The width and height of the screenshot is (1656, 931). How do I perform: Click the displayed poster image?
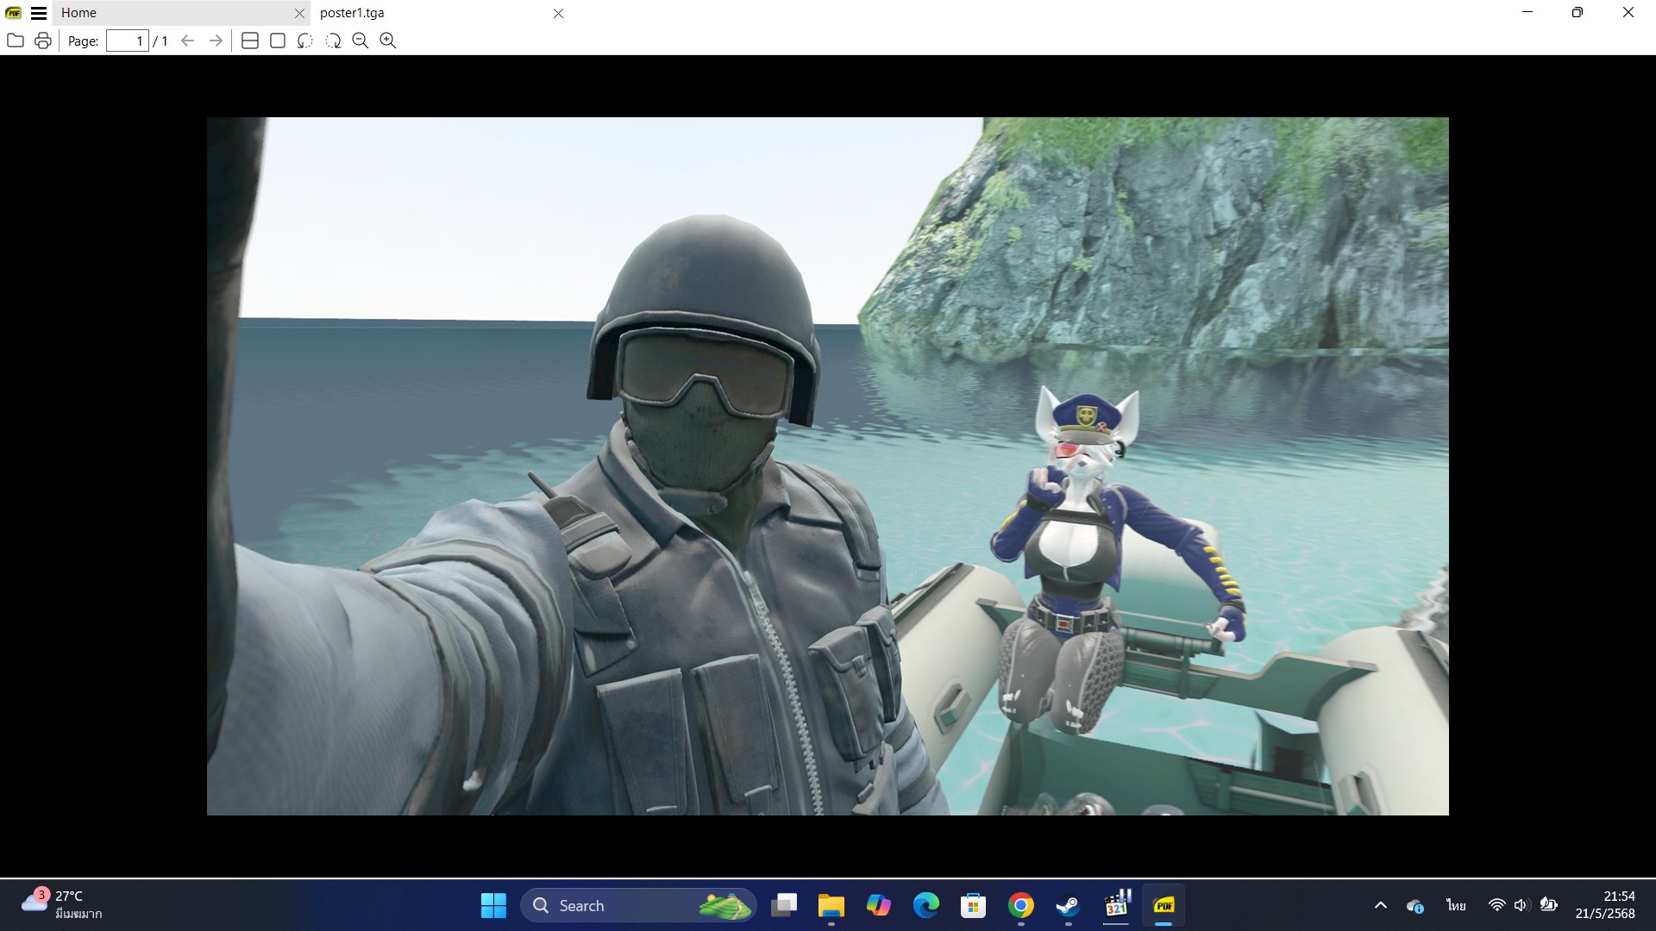coord(827,465)
